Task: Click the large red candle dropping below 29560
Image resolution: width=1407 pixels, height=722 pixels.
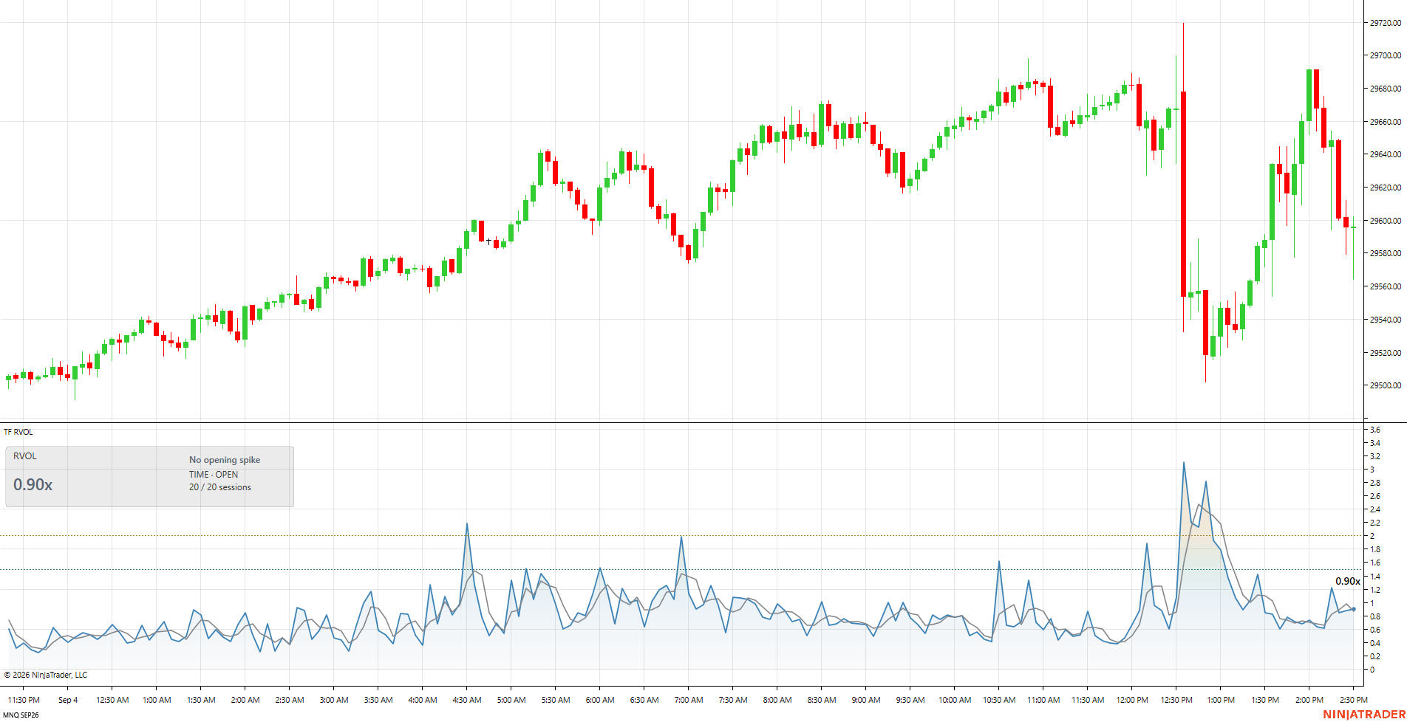Action: (x=1184, y=194)
